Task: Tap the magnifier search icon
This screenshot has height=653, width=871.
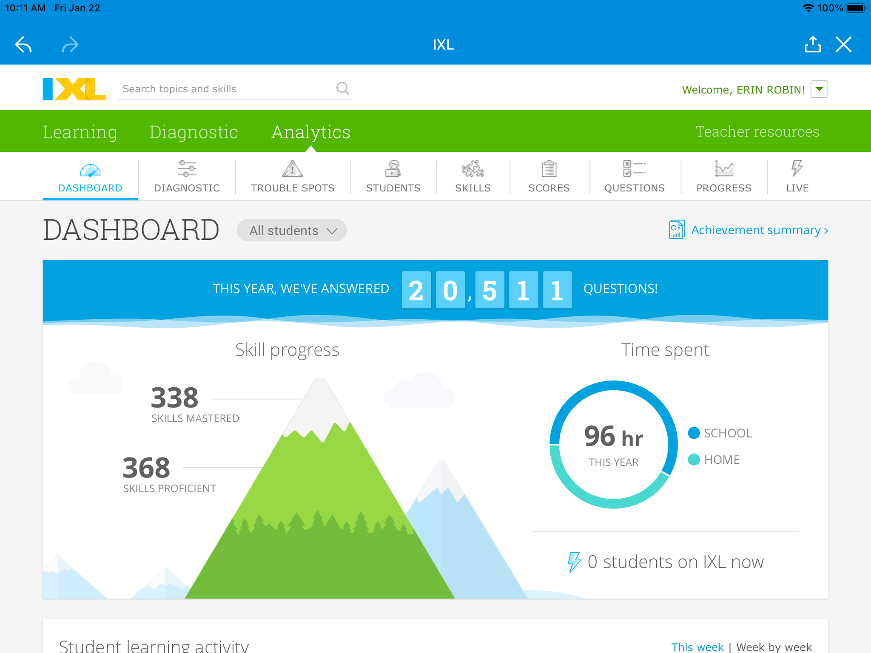Action: [342, 88]
